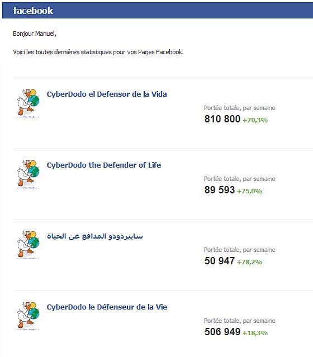
Task: Click the +70,3% growth indicator
Action: pos(255,120)
